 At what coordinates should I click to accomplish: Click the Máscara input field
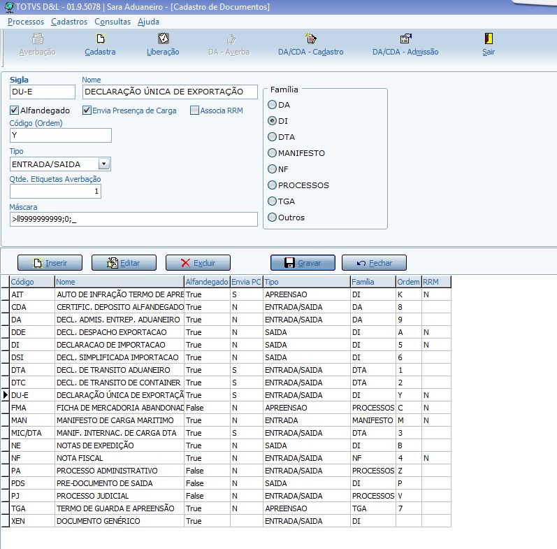[x=133, y=219]
